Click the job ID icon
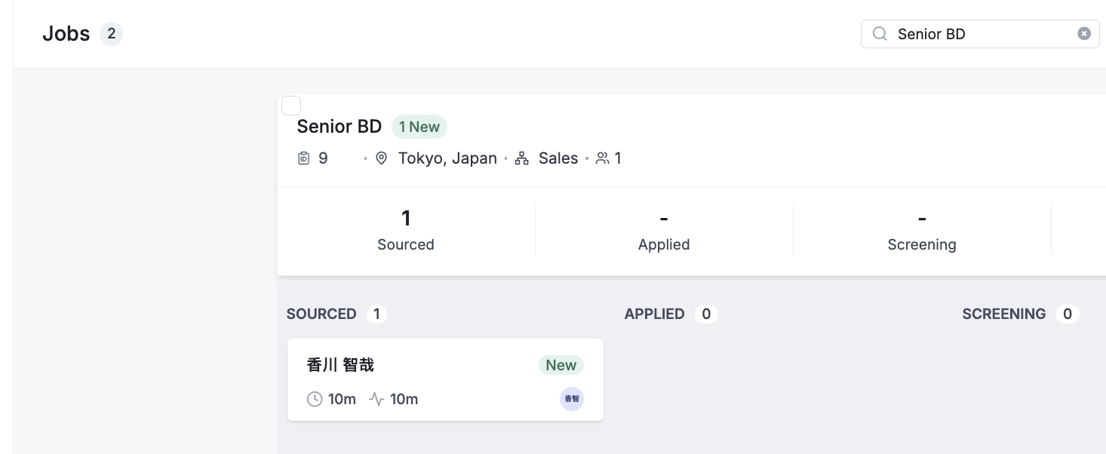 pos(303,158)
